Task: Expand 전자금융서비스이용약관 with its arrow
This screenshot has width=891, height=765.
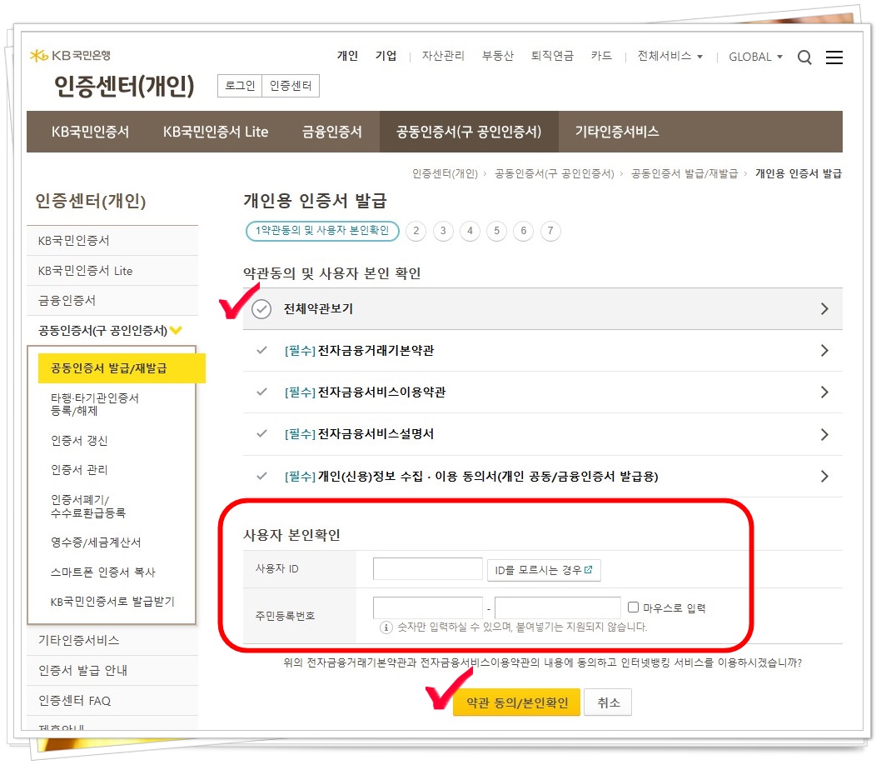Action: click(824, 392)
